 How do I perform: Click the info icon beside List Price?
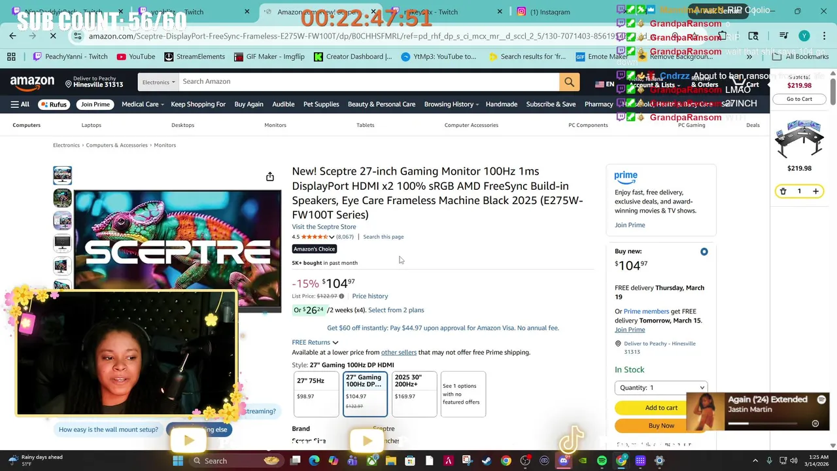pos(341,296)
